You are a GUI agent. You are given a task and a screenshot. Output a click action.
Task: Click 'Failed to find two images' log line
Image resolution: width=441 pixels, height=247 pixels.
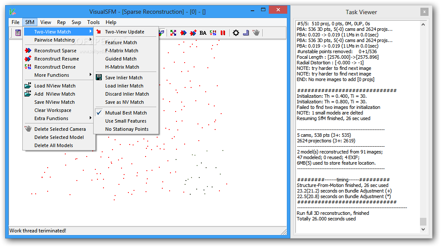(x=338, y=107)
